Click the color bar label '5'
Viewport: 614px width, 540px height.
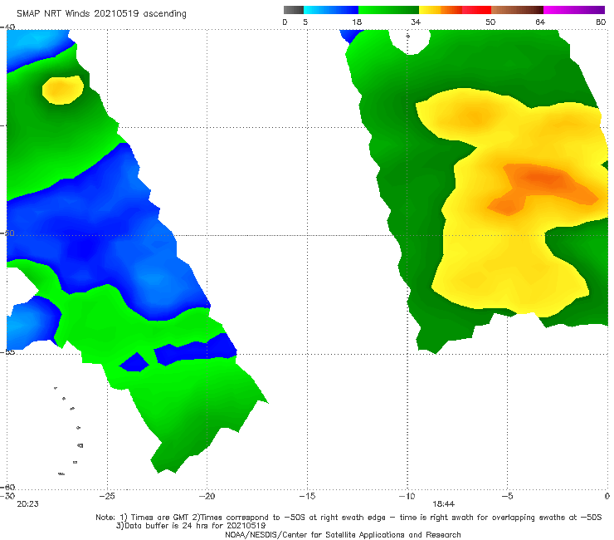(x=305, y=22)
